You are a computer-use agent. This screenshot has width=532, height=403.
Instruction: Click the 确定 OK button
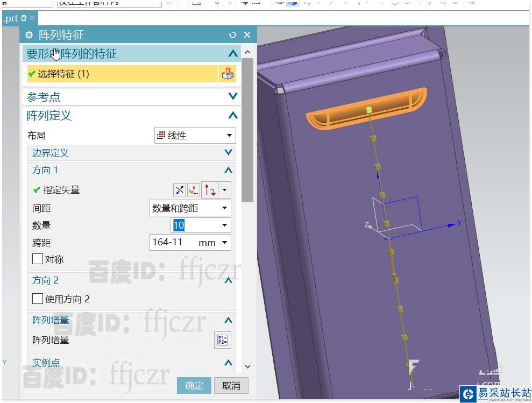click(194, 385)
